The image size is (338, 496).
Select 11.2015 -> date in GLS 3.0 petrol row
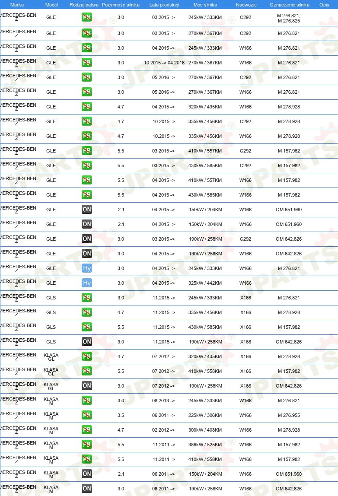tap(164, 298)
